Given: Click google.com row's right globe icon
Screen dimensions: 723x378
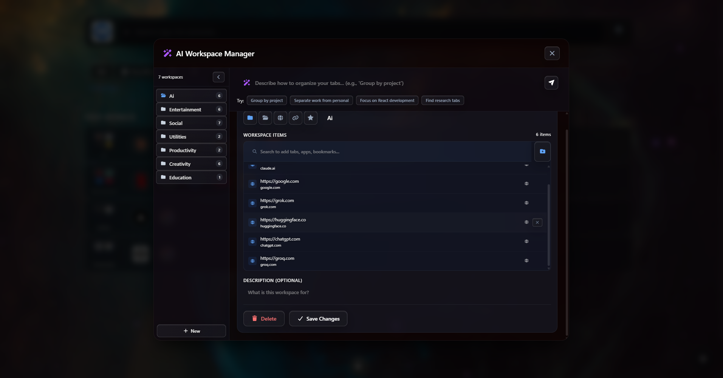Looking at the screenshot, I should click(x=526, y=184).
